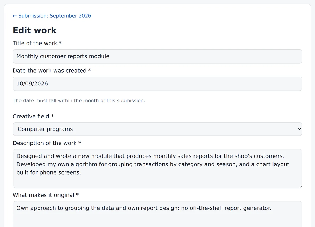The height and width of the screenshot is (227, 315).
Task: Click the 'Description of the work *' label
Action: click(x=47, y=143)
